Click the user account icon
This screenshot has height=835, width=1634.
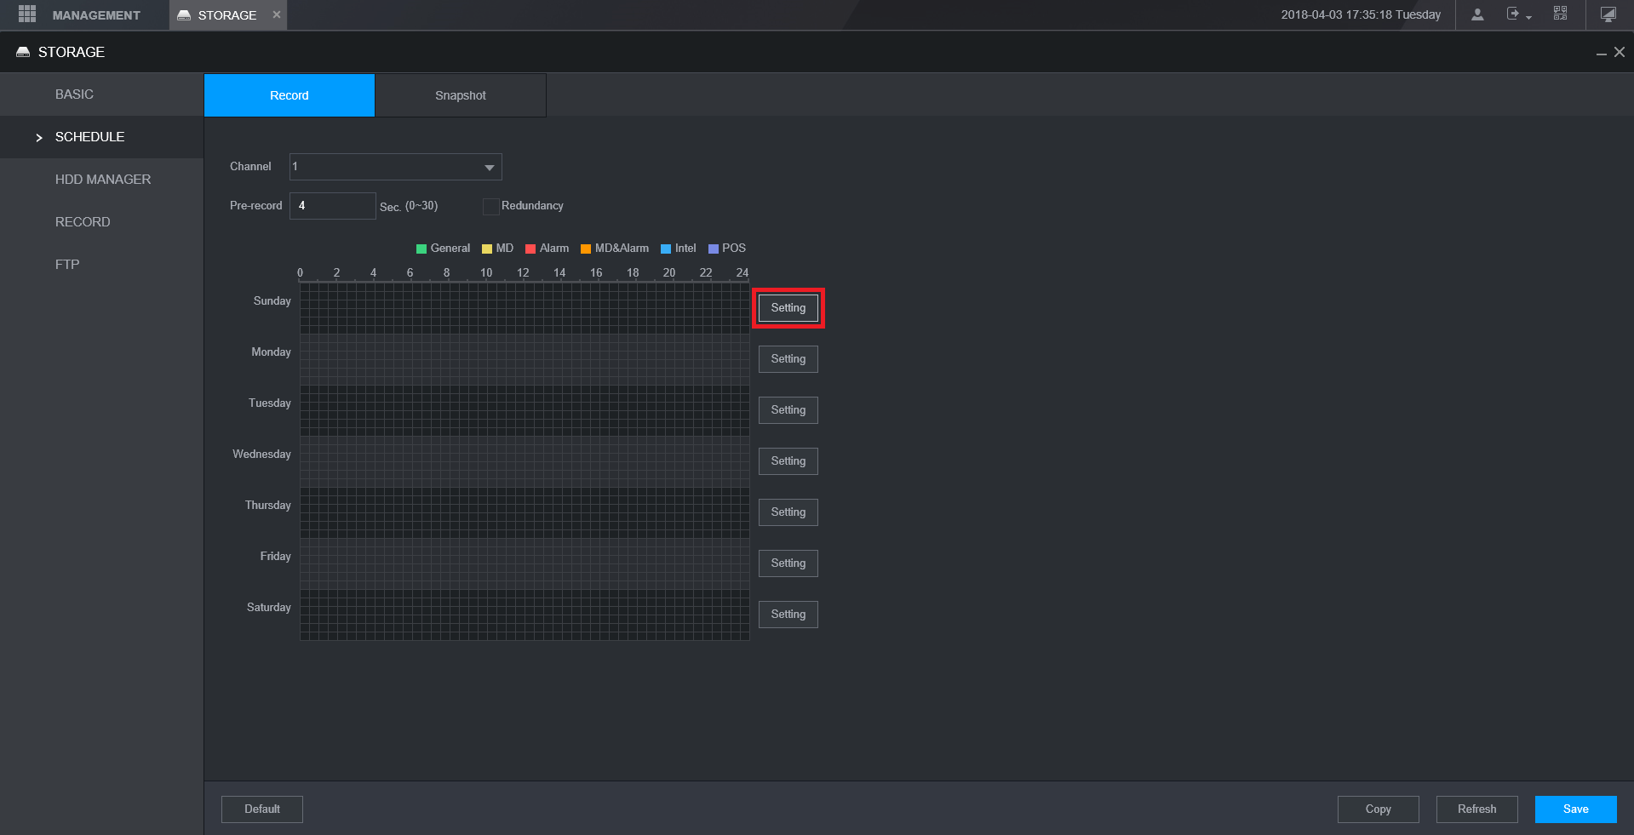click(1477, 14)
